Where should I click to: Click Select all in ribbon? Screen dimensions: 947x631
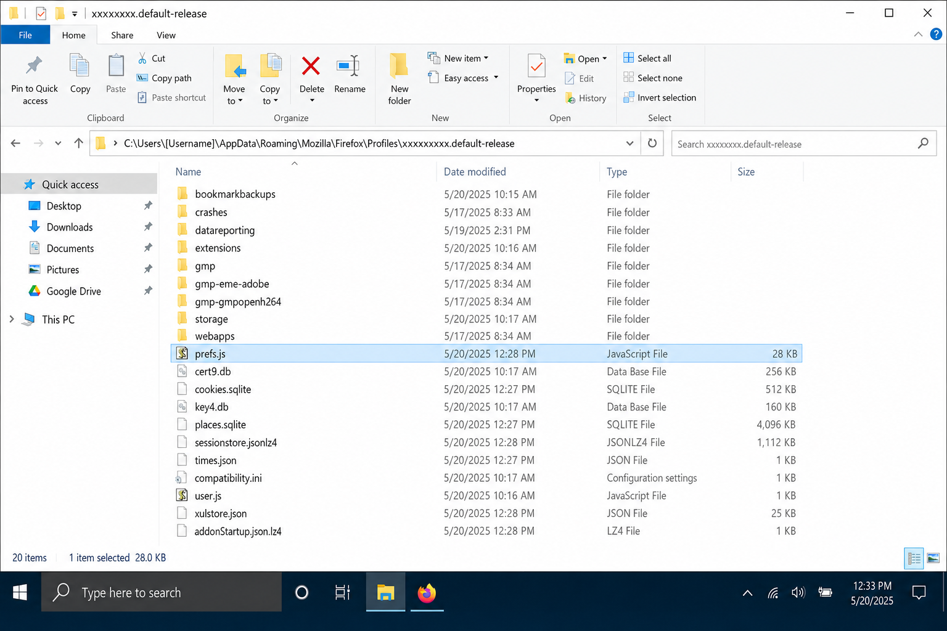pyautogui.click(x=647, y=58)
